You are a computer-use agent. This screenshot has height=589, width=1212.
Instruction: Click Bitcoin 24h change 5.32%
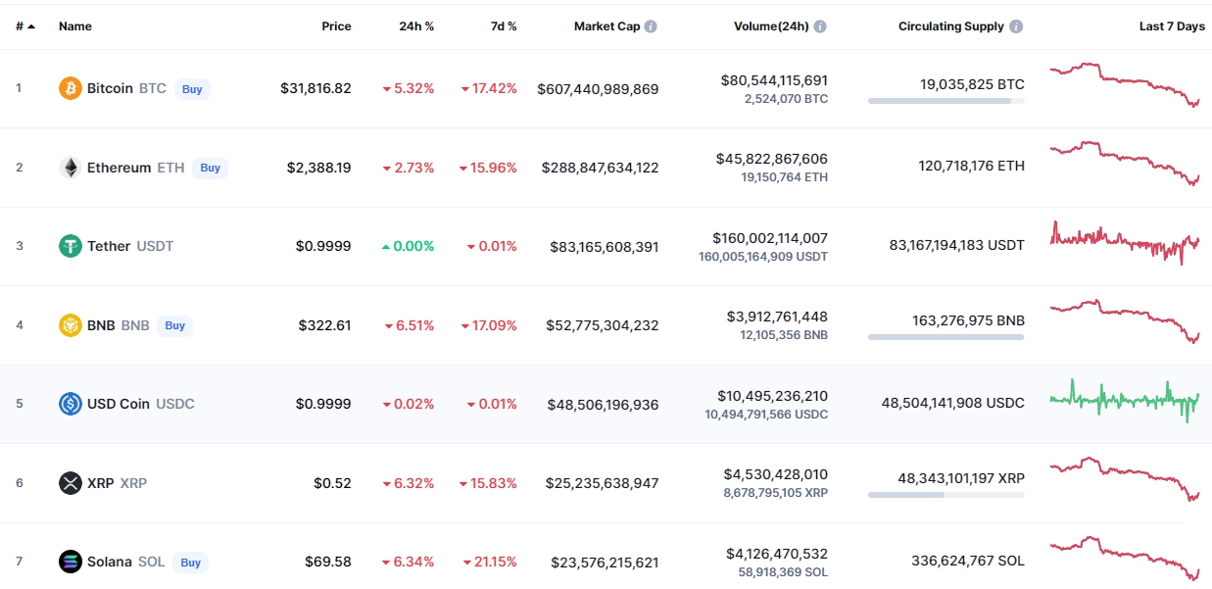pyautogui.click(x=409, y=88)
